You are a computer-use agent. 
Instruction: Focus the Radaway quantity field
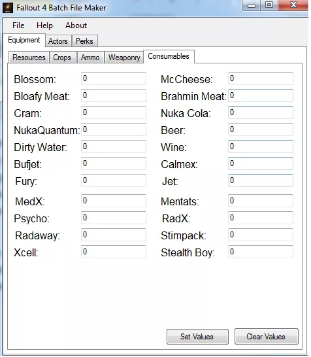[x=114, y=235]
